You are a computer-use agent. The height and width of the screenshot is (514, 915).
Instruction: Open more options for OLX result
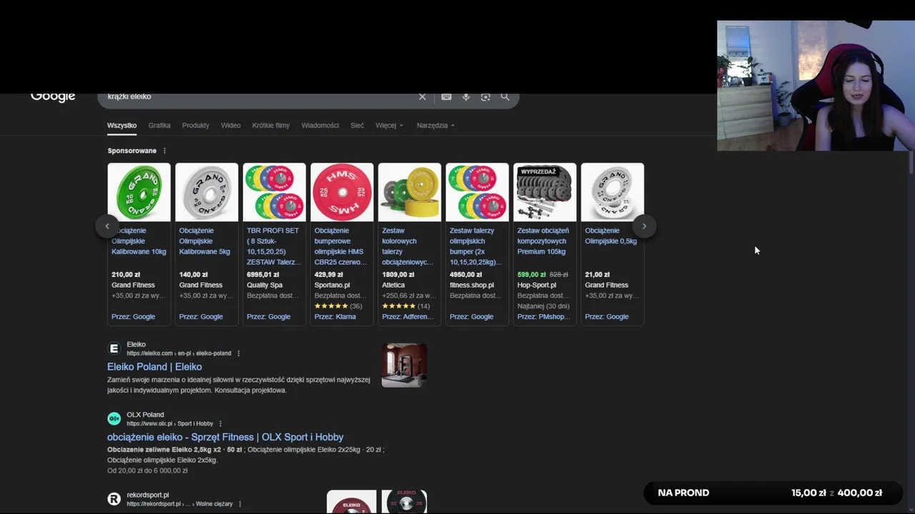(x=220, y=423)
